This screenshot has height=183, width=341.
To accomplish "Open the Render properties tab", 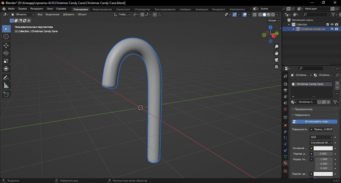I will 285,84.
